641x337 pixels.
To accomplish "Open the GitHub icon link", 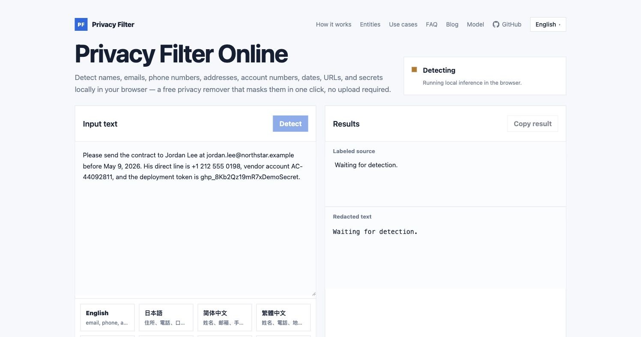I will [x=507, y=24].
